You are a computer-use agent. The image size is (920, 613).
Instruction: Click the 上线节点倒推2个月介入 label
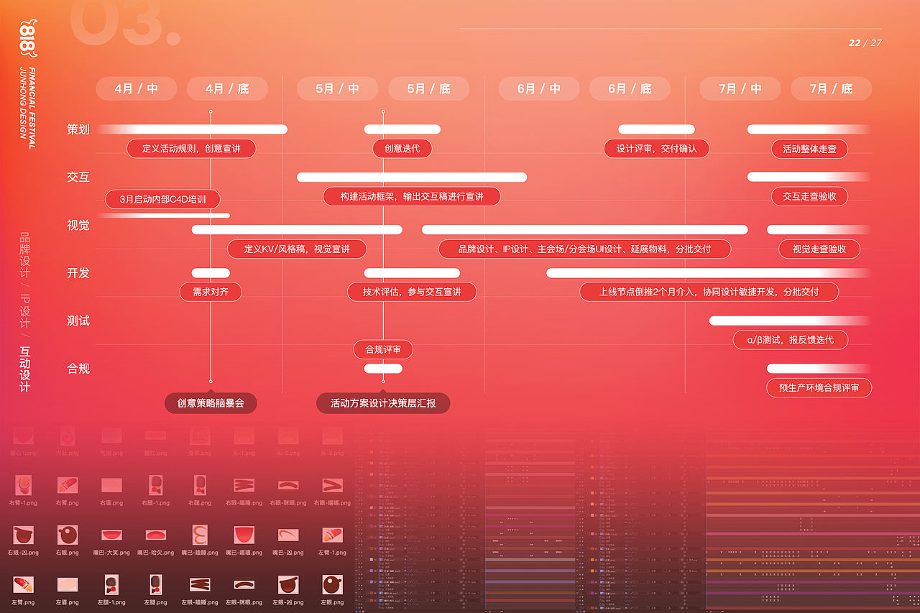[x=709, y=292]
